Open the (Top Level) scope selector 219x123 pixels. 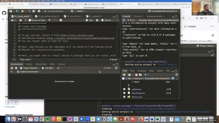[x=26, y=59]
